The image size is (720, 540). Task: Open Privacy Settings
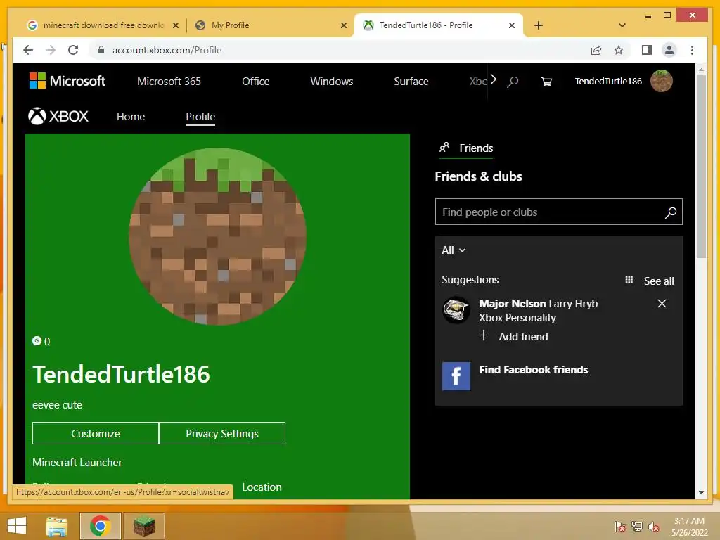coord(222,433)
